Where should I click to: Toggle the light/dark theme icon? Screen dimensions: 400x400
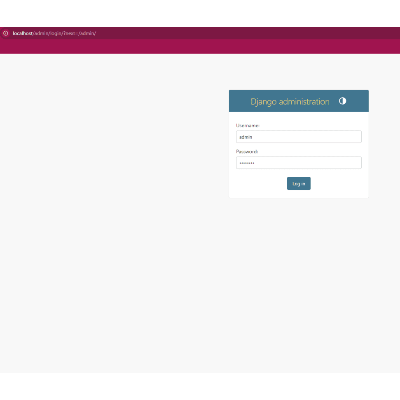point(342,101)
